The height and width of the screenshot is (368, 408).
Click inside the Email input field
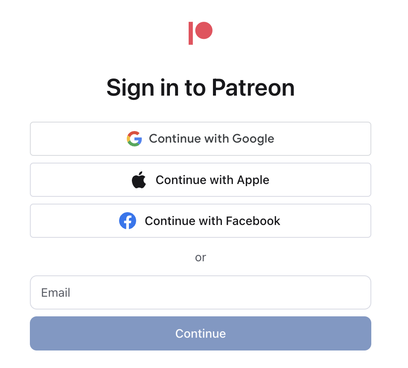[201, 292]
